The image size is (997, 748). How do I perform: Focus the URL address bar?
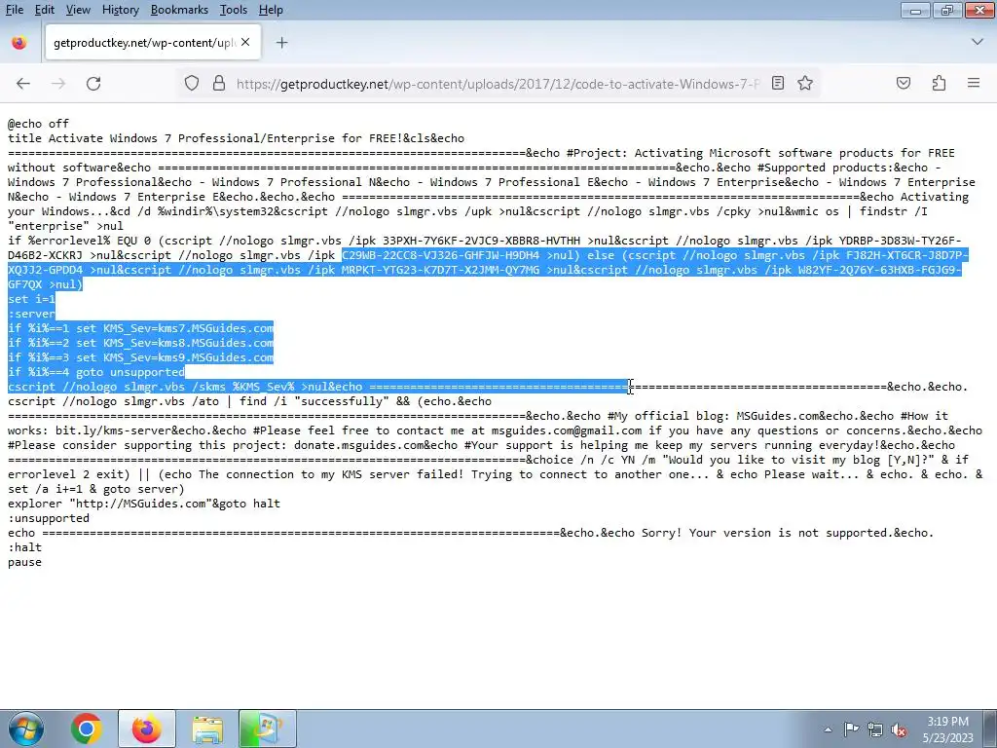tap(498, 84)
